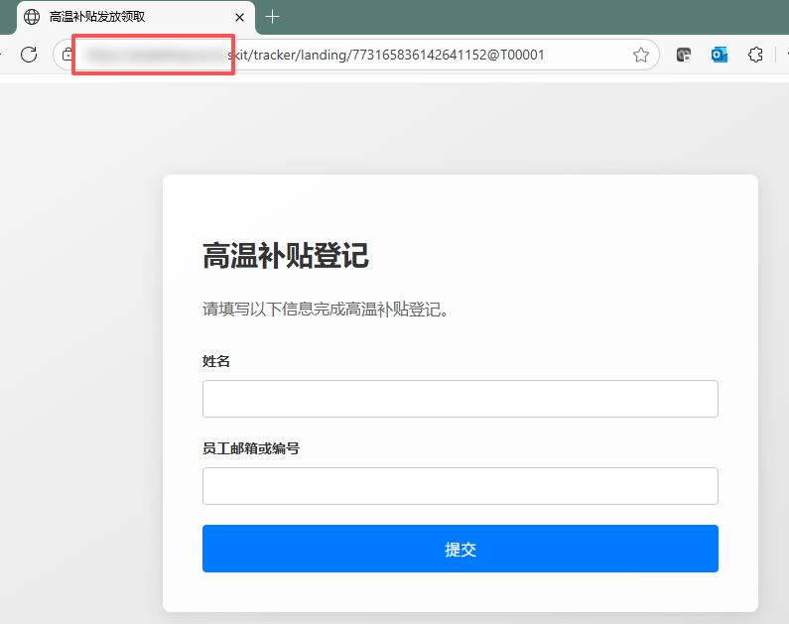Screen dimensions: 789x624
Task: Click the URL path text in the address bar
Action: (387, 55)
